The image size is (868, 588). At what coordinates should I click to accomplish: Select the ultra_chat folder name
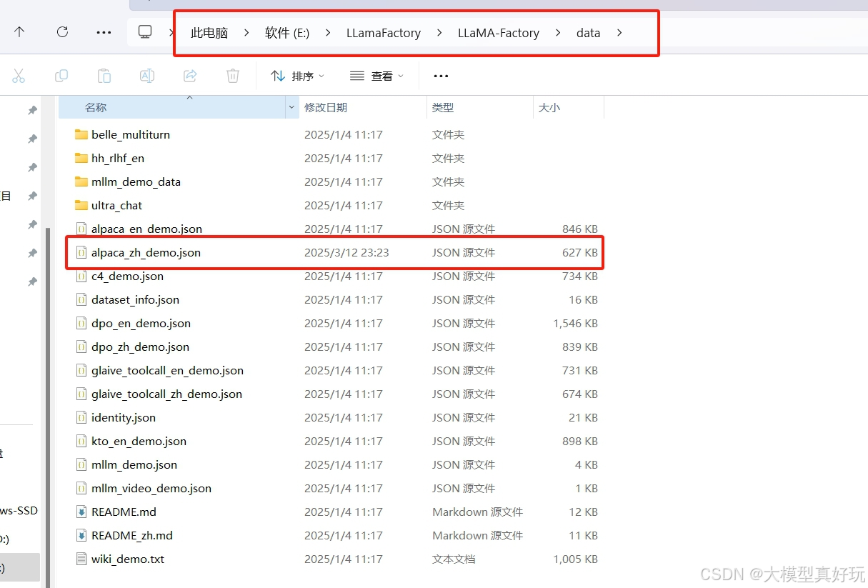pos(117,205)
